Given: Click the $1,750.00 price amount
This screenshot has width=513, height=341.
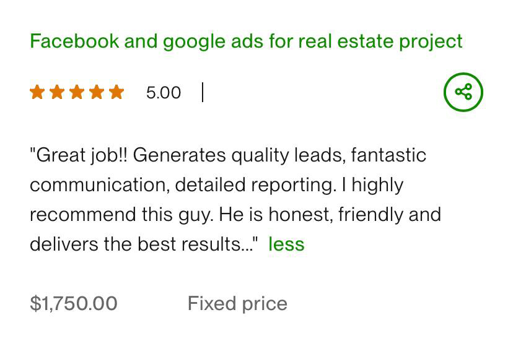Looking at the screenshot, I should [x=74, y=303].
